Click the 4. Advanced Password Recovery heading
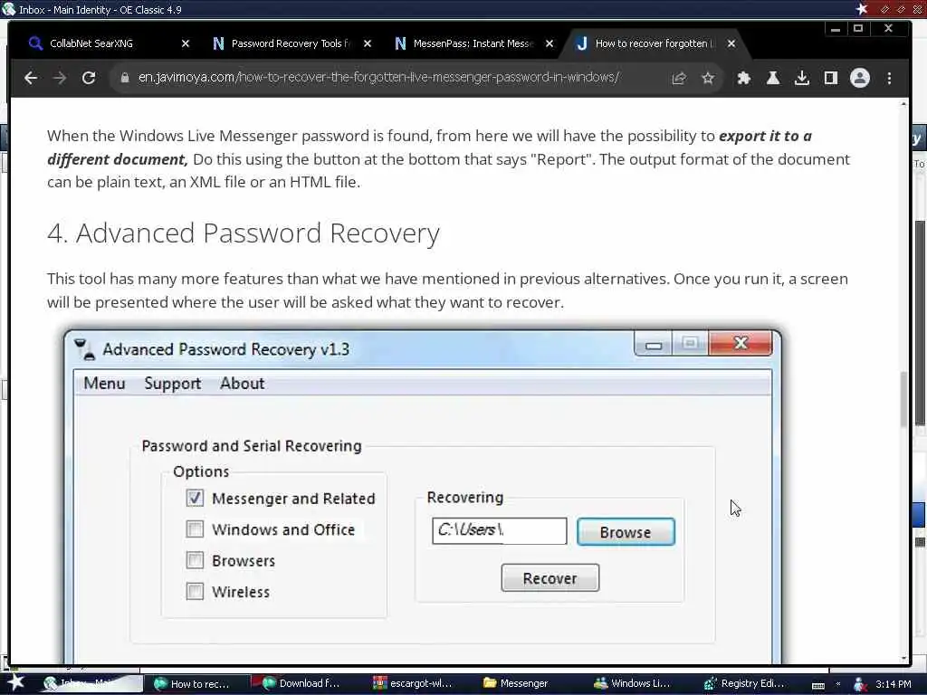 point(243,233)
